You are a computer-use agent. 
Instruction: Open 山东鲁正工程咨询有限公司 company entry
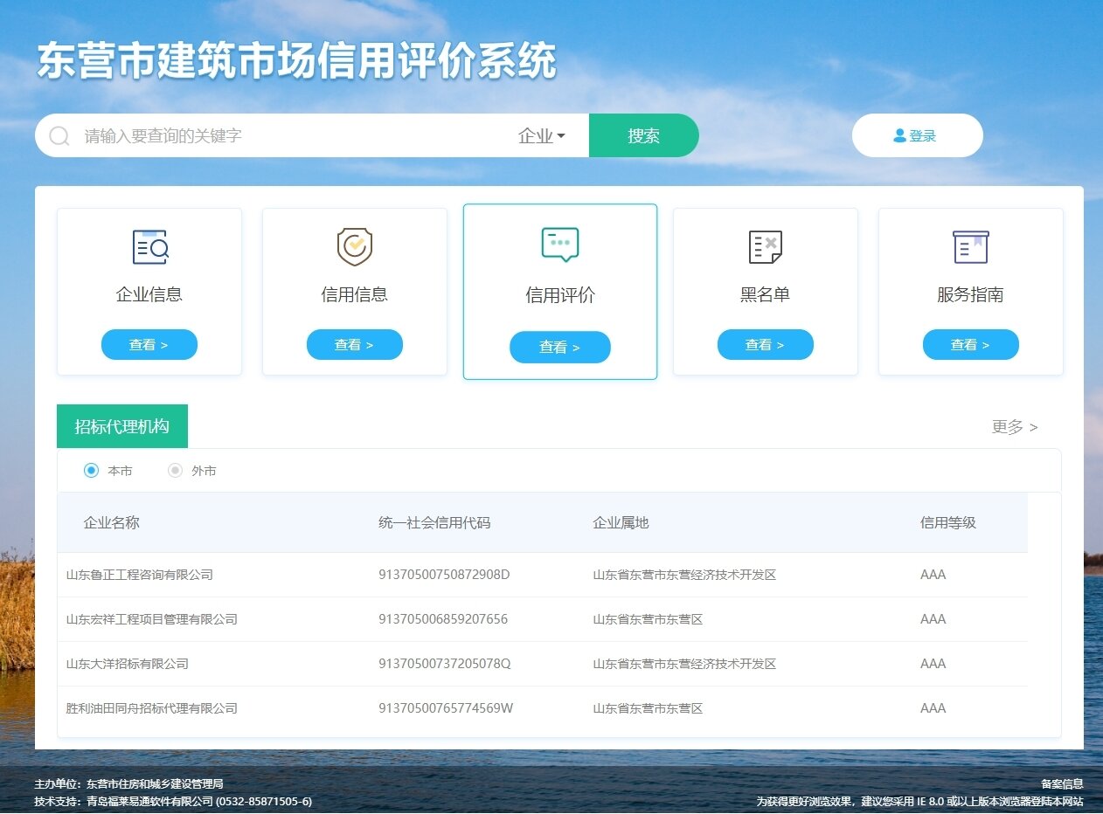[x=140, y=575]
